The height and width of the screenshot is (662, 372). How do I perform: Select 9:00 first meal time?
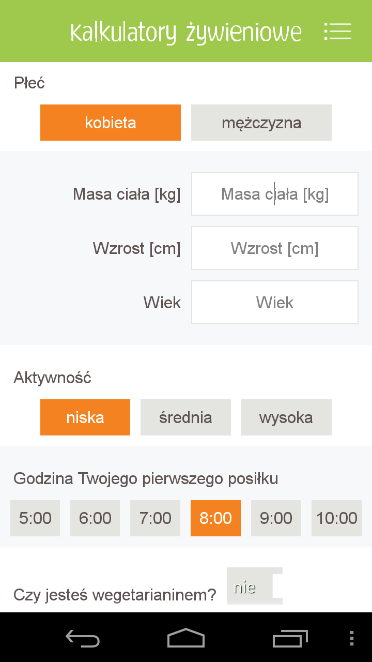pyautogui.click(x=276, y=518)
